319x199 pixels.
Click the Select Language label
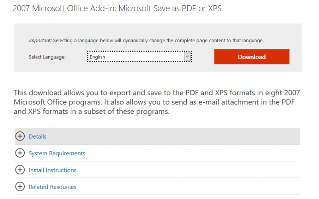click(47, 57)
